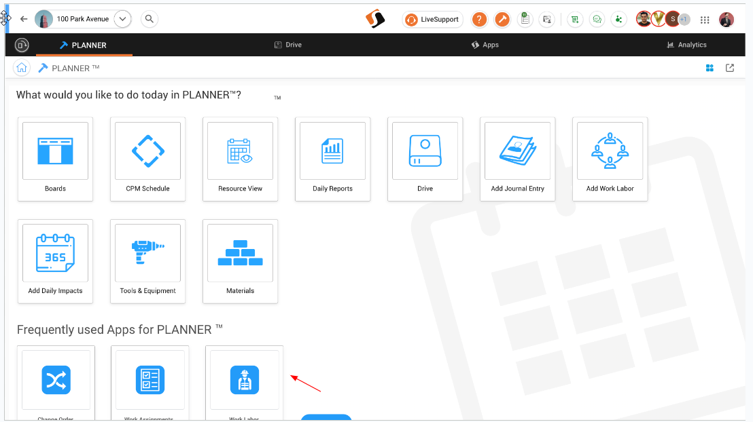The height and width of the screenshot is (422, 753).
Task: Click the orange hammer icon in header
Action: (x=502, y=19)
